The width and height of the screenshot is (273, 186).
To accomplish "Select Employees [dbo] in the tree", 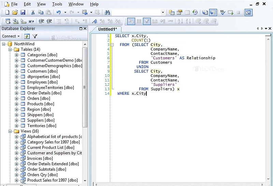I will [42, 82].
